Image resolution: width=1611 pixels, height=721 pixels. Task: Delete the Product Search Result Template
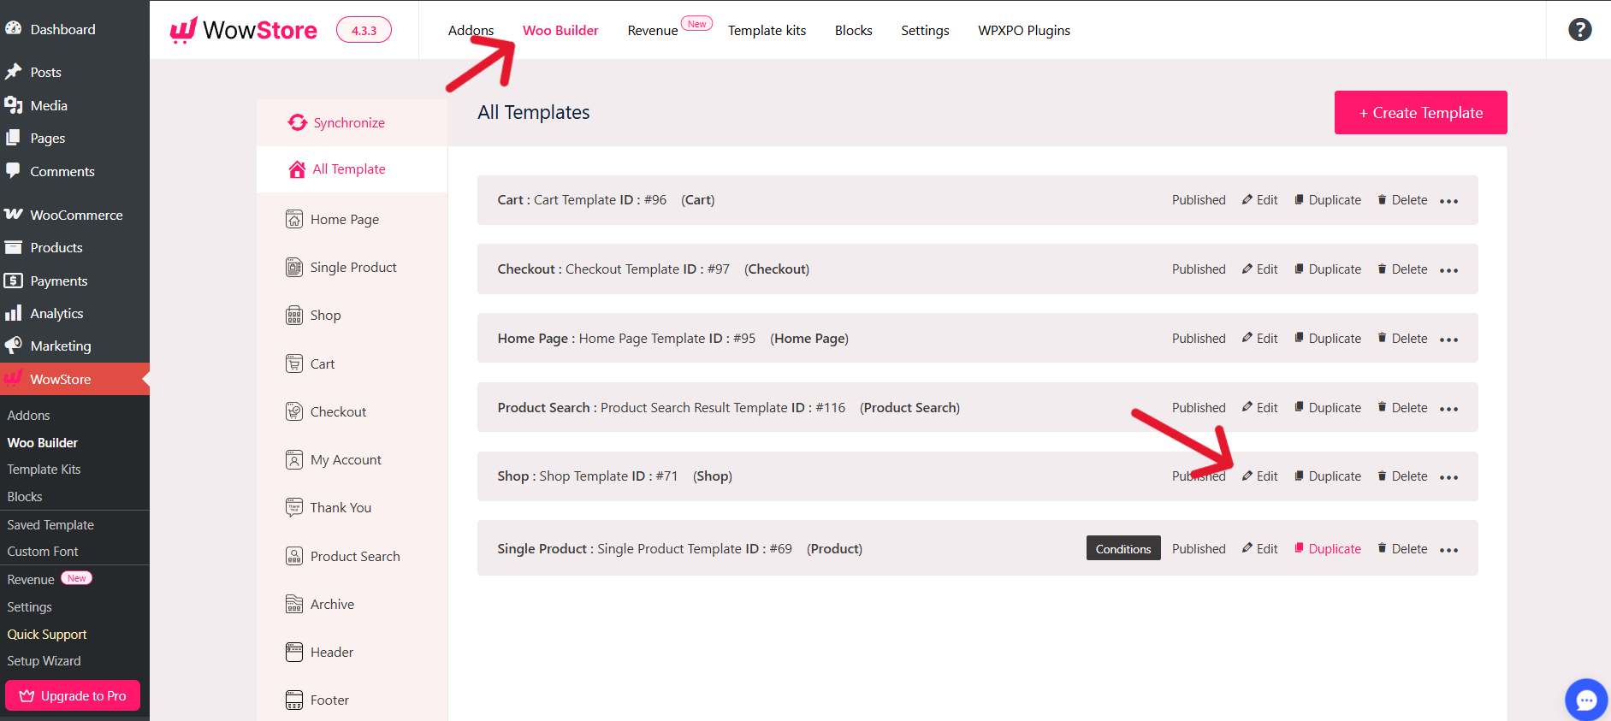(1401, 408)
